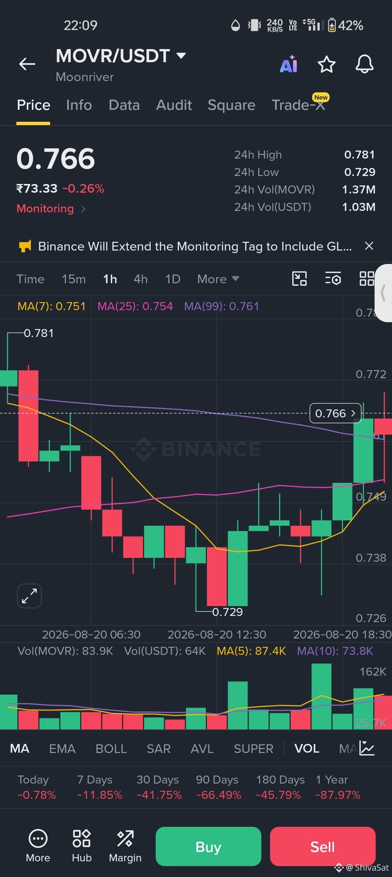Dismiss the Binance announcement banner

point(369,246)
